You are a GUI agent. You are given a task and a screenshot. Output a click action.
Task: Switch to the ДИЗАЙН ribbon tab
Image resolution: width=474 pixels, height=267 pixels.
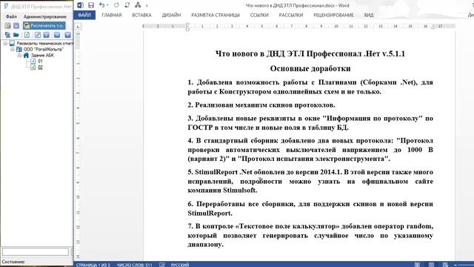pos(171,15)
